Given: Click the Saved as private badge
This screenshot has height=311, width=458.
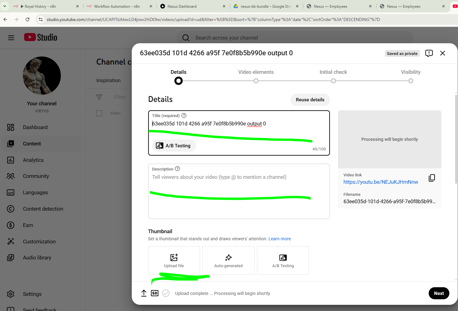Looking at the screenshot, I should [402, 53].
